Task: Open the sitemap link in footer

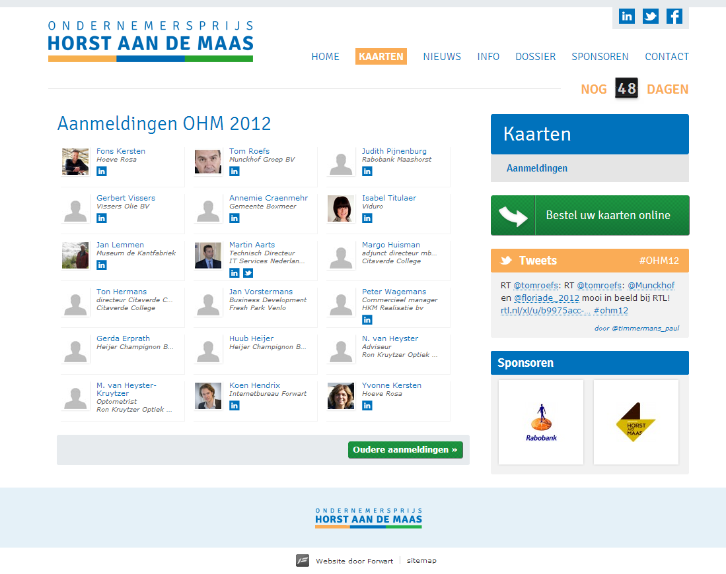Action: pyautogui.click(x=421, y=561)
